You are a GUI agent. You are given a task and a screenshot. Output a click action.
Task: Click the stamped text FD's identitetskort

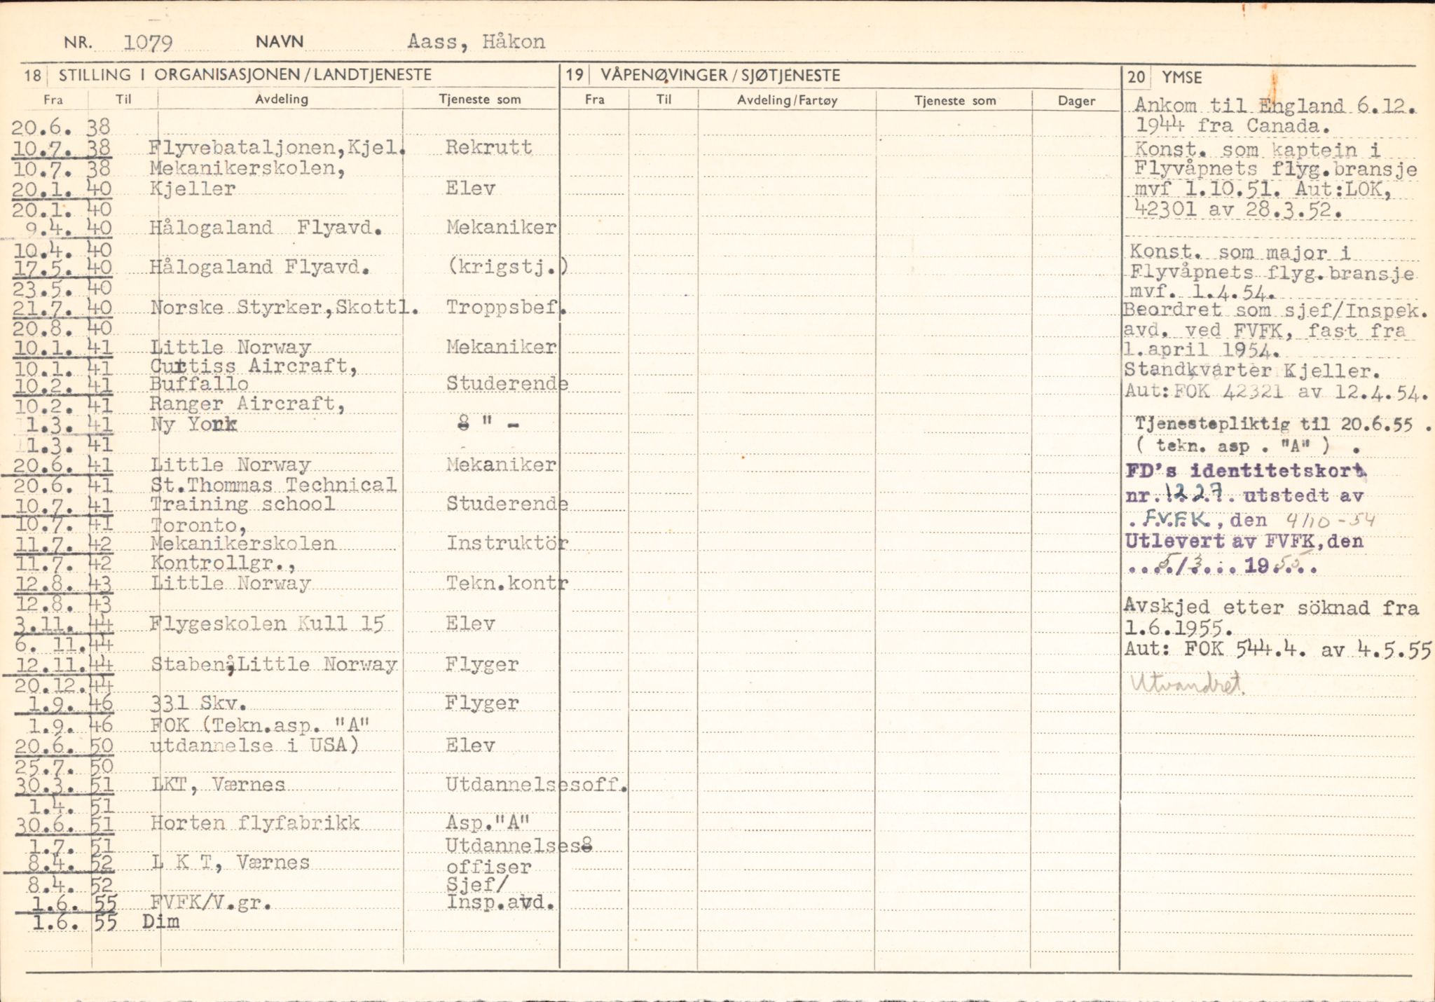[1246, 472]
